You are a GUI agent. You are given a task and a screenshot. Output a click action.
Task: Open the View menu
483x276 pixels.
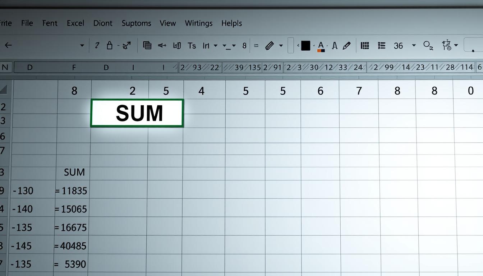click(x=168, y=23)
